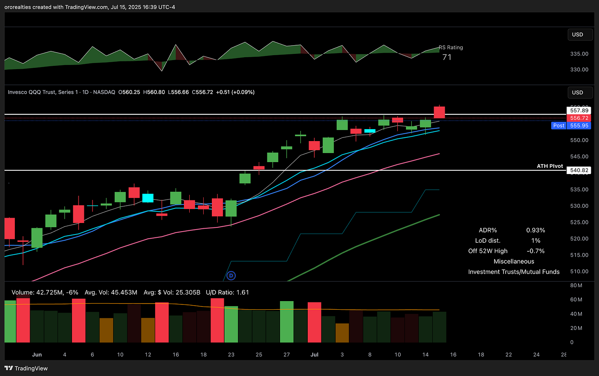The image size is (599, 376).
Task: Click the Off 52W High value -0.7%
Action: (536, 251)
